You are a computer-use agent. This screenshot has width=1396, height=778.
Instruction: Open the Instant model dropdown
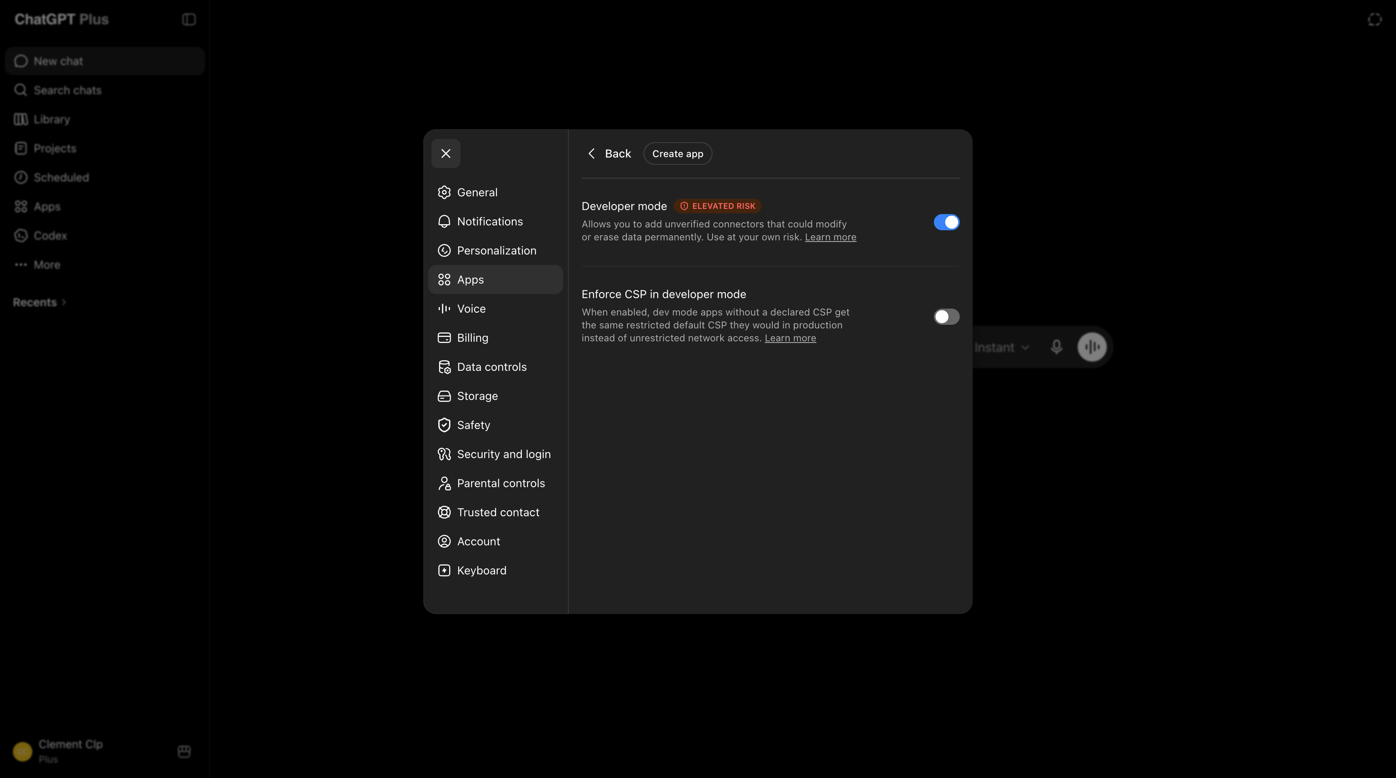tap(1001, 347)
